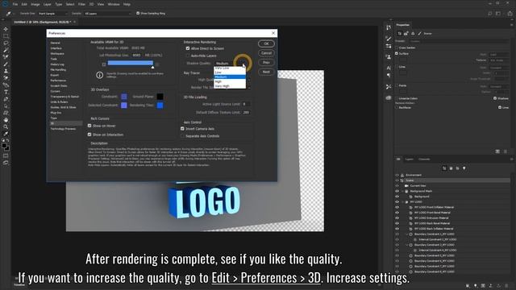Open the Brush settings icon in side dock
Image resolution: width=516 pixels, height=290 pixels.
click(389, 39)
